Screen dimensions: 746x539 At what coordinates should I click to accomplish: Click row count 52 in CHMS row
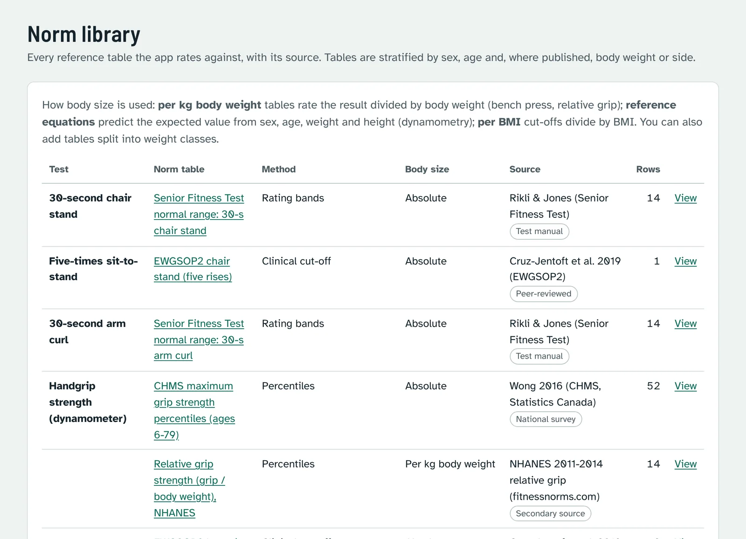point(654,386)
